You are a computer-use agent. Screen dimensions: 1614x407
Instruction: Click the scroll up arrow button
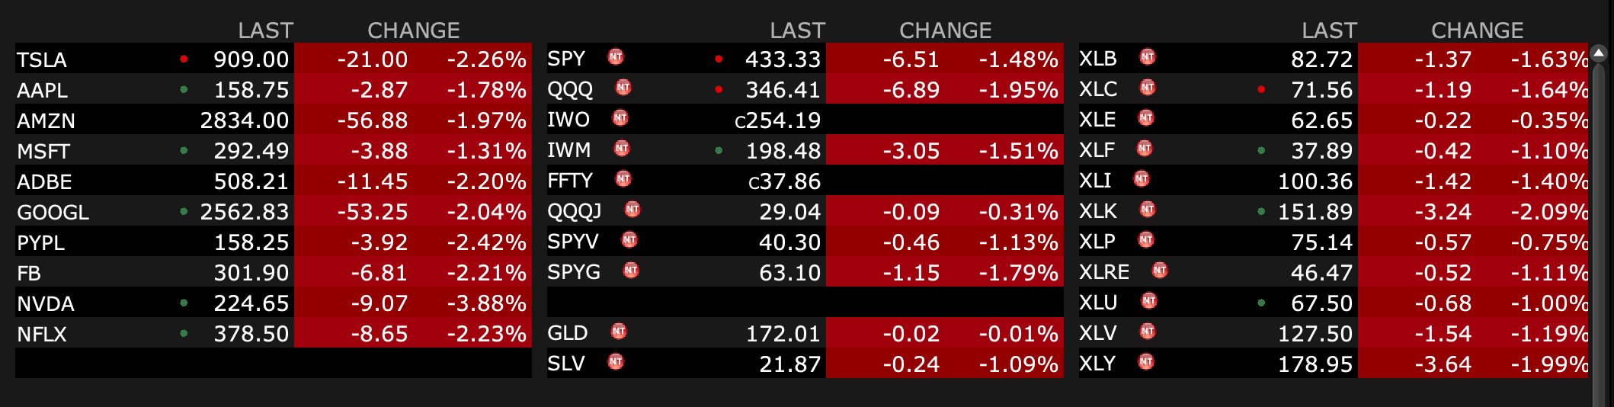(x=1599, y=53)
